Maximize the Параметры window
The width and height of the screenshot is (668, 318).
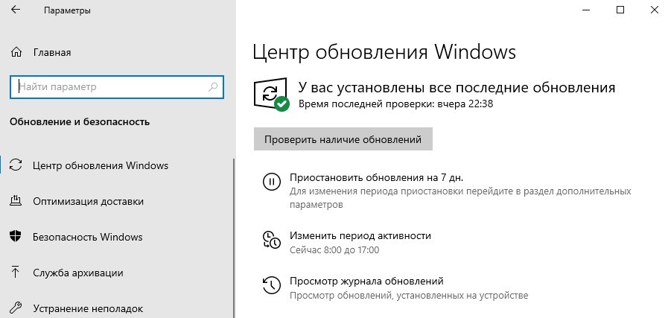[620, 10]
